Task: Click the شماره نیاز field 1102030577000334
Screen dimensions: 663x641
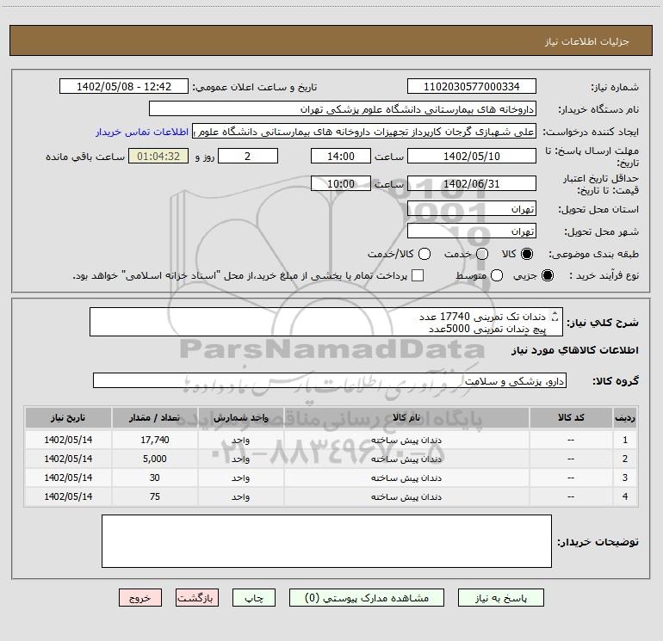Action: (x=472, y=87)
